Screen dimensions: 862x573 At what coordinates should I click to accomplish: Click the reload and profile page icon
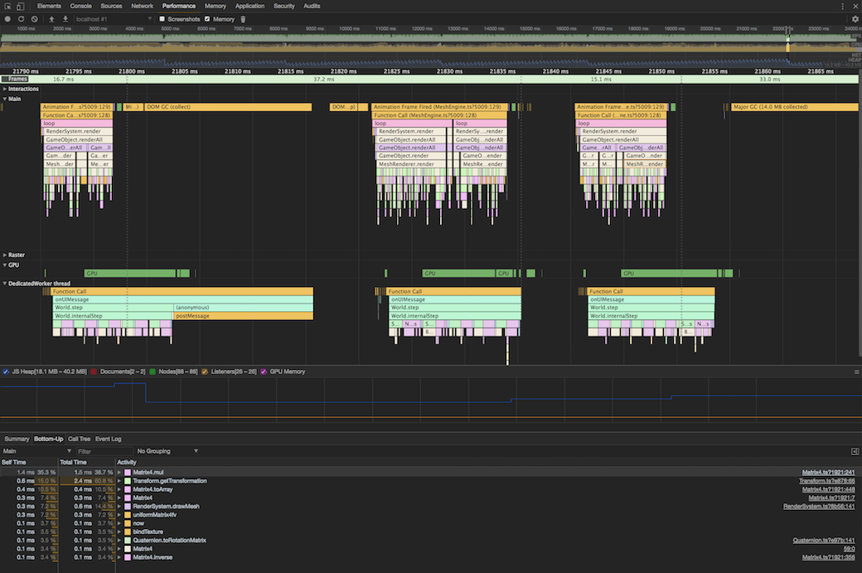[21, 19]
